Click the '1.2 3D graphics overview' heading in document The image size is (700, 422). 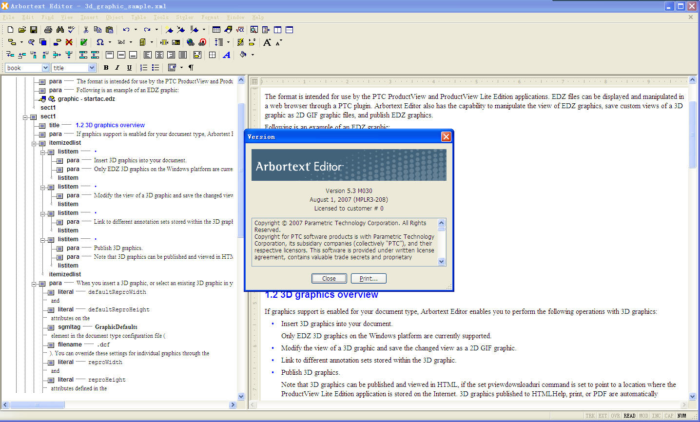[x=321, y=295]
